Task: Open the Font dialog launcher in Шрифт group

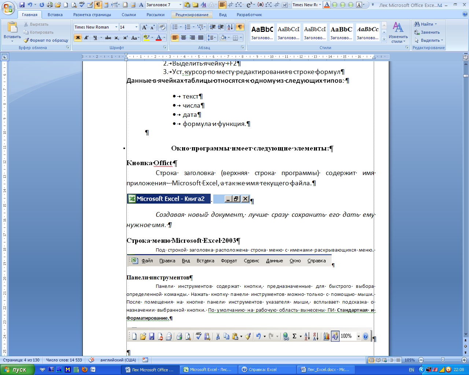Action: pos(165,48)
